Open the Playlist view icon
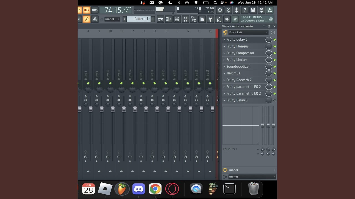 pyautogui.click(x=160, y=19)
